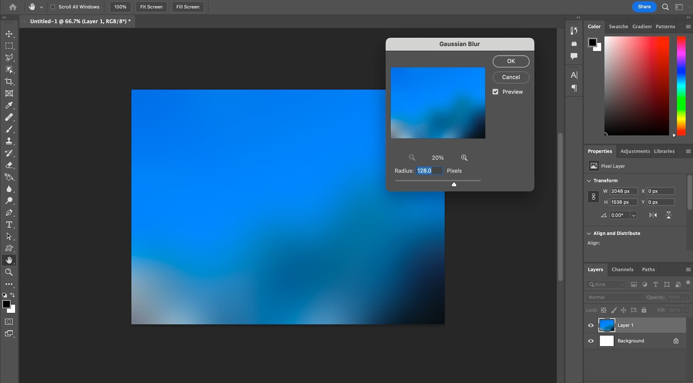Switch to the Channels tab
693x383 pixels.
622,269
